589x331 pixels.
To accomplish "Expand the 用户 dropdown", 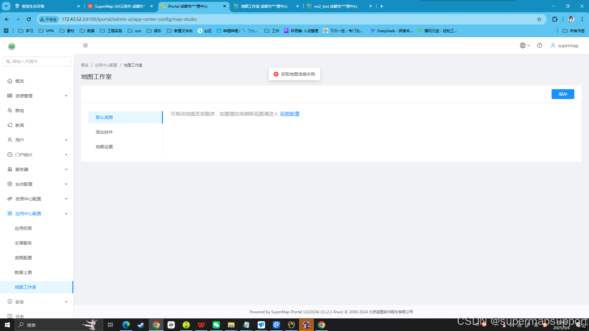I will [x=66, y=140].
